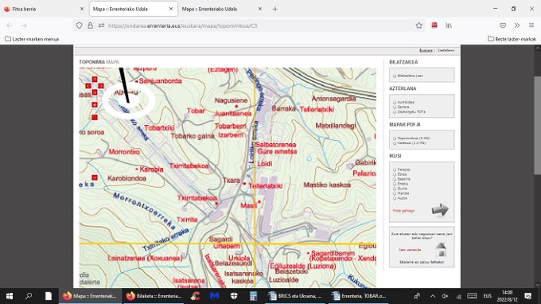Pan the map east with right arrow

(x=101, y=86)
